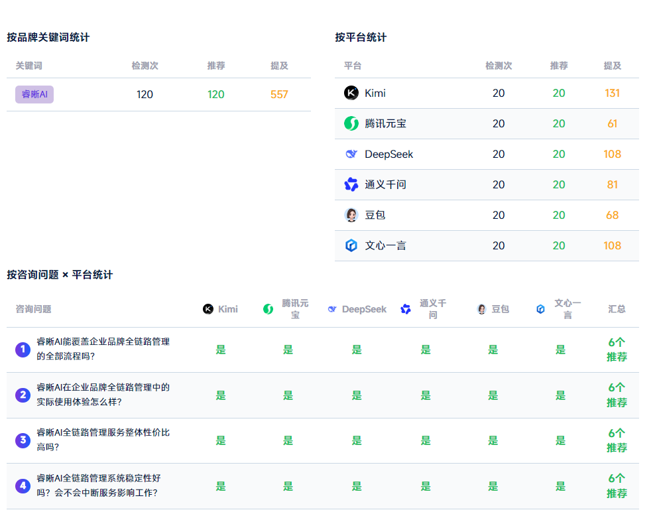Click 汇总 column header

click(x=617, y=309)
